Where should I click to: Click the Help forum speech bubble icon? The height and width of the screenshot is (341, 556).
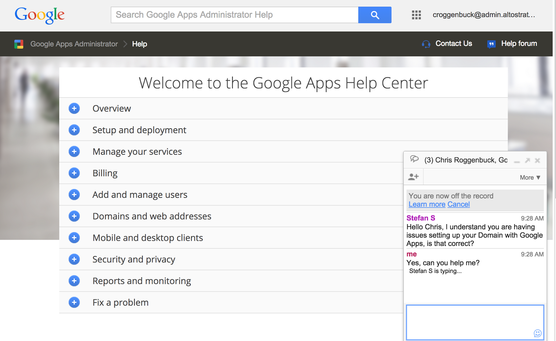(491, 44)
